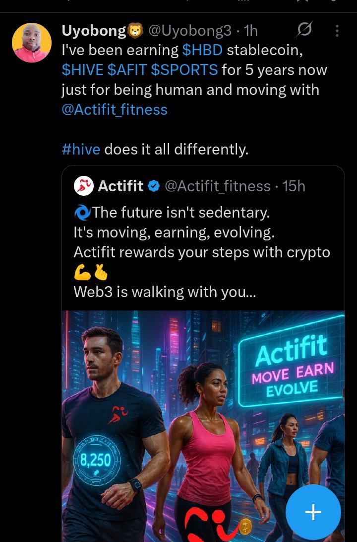Tap the 15h timestamp on quoted tweet
This screenshot has height=542, width=357.
tap(294, 186)
